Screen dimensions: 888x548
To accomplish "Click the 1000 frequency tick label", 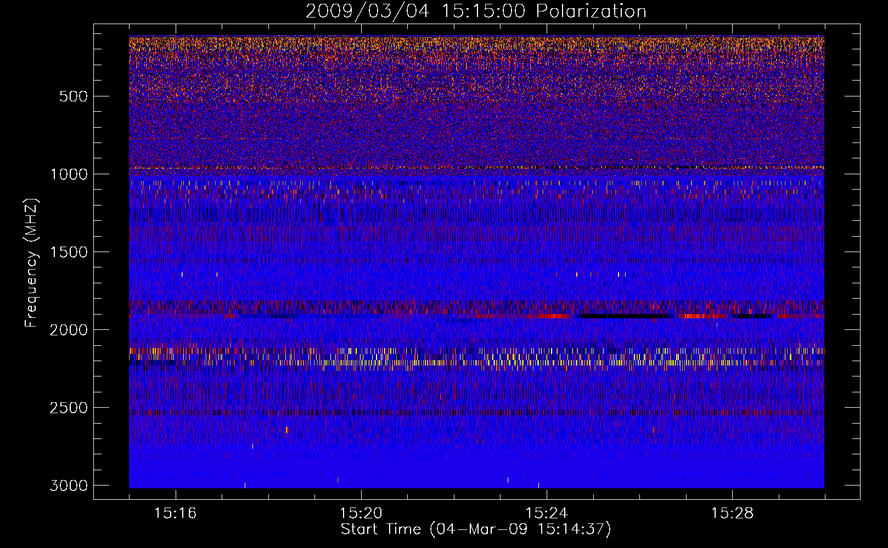I will point(69,174).
